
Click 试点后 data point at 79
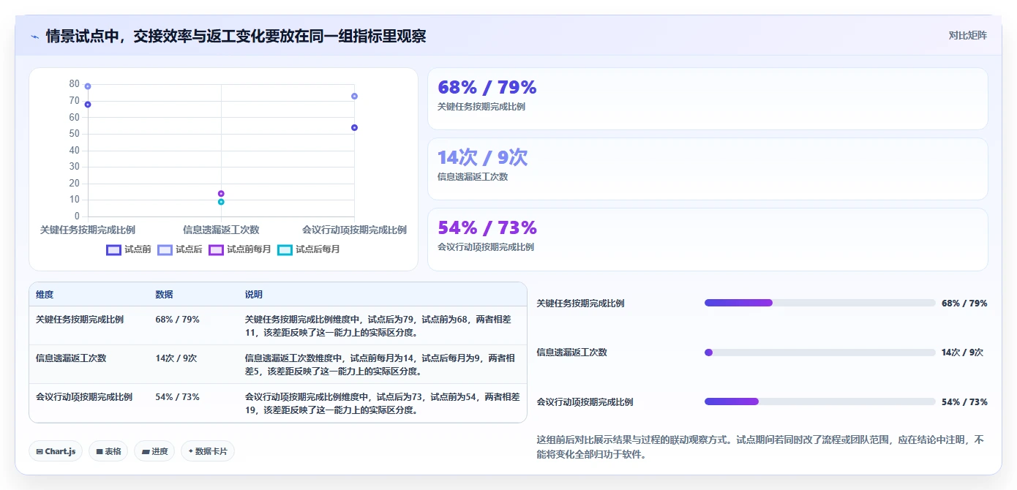[x=88, y=86]
